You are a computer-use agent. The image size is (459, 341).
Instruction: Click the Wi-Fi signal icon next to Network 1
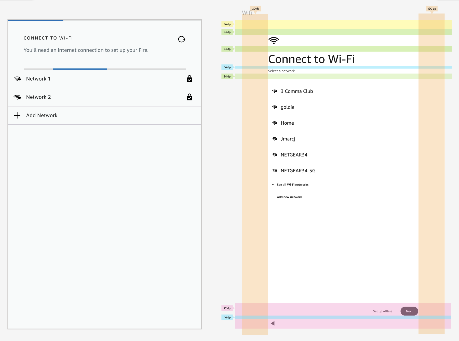point(17,79)
